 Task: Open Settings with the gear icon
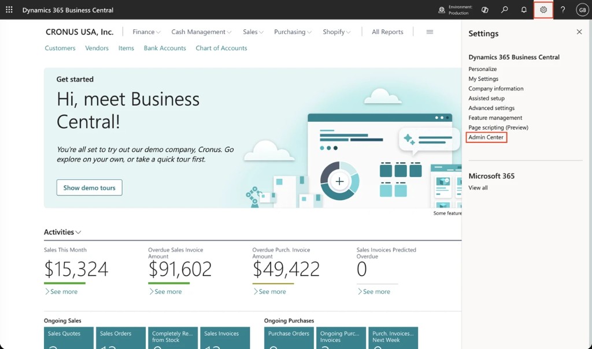pyautogui.click(x=543, y=10)
